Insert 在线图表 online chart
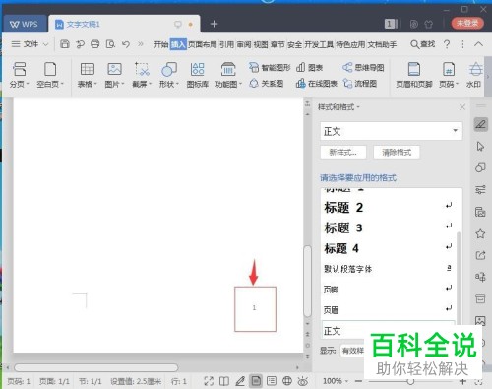 (x=317, y=84)
